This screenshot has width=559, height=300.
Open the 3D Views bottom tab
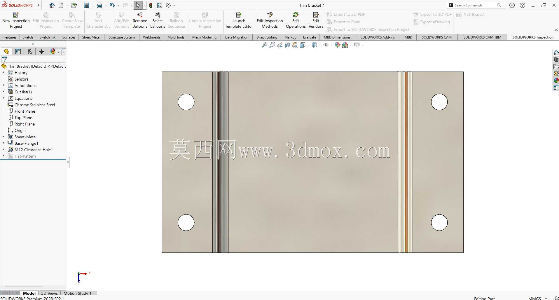(49, 293)
